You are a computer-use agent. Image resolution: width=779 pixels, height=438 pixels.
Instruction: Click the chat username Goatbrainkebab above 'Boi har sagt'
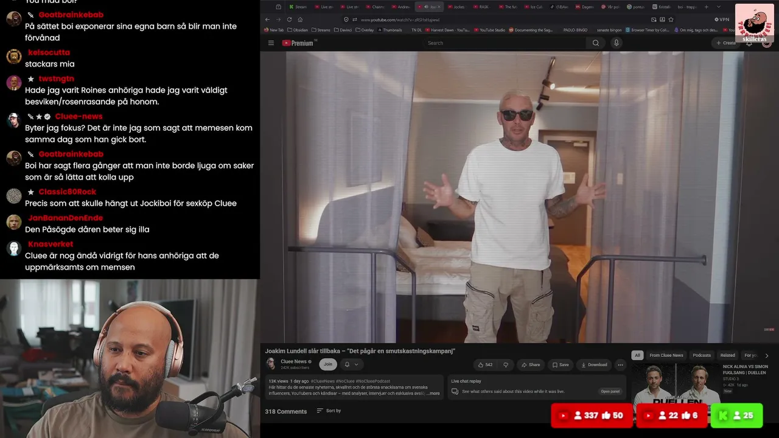[71, 155]
